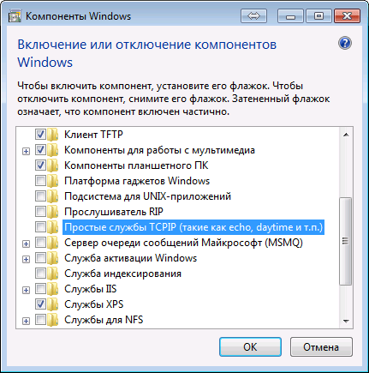369x373 pixels.
Task: Open the blue help question mark icon
Action: (345, 44)
